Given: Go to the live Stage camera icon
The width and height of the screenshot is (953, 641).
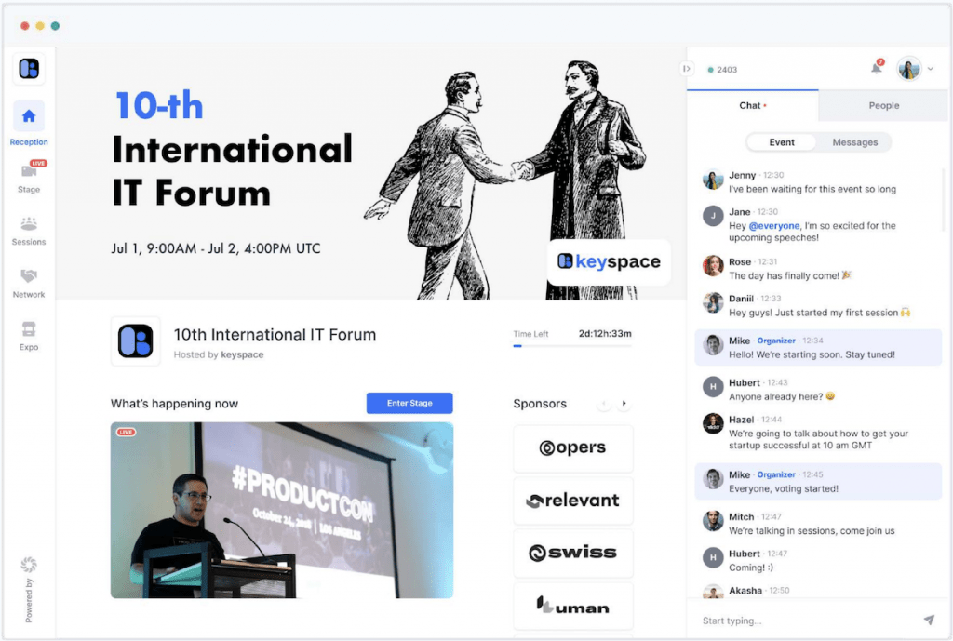Looking at the screenshot, I should point(29,171).
